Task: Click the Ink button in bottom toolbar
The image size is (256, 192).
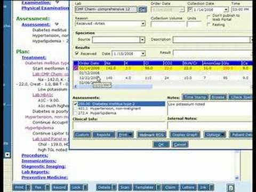Action: click(x=203, y=188)
